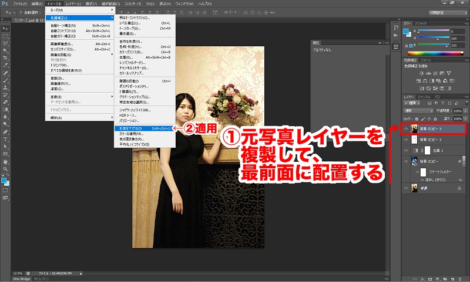The width and height of the screenshot is (470, 282).
Task: Hide the 白黒 1 adjustment layer
Action: click(406, 151)
